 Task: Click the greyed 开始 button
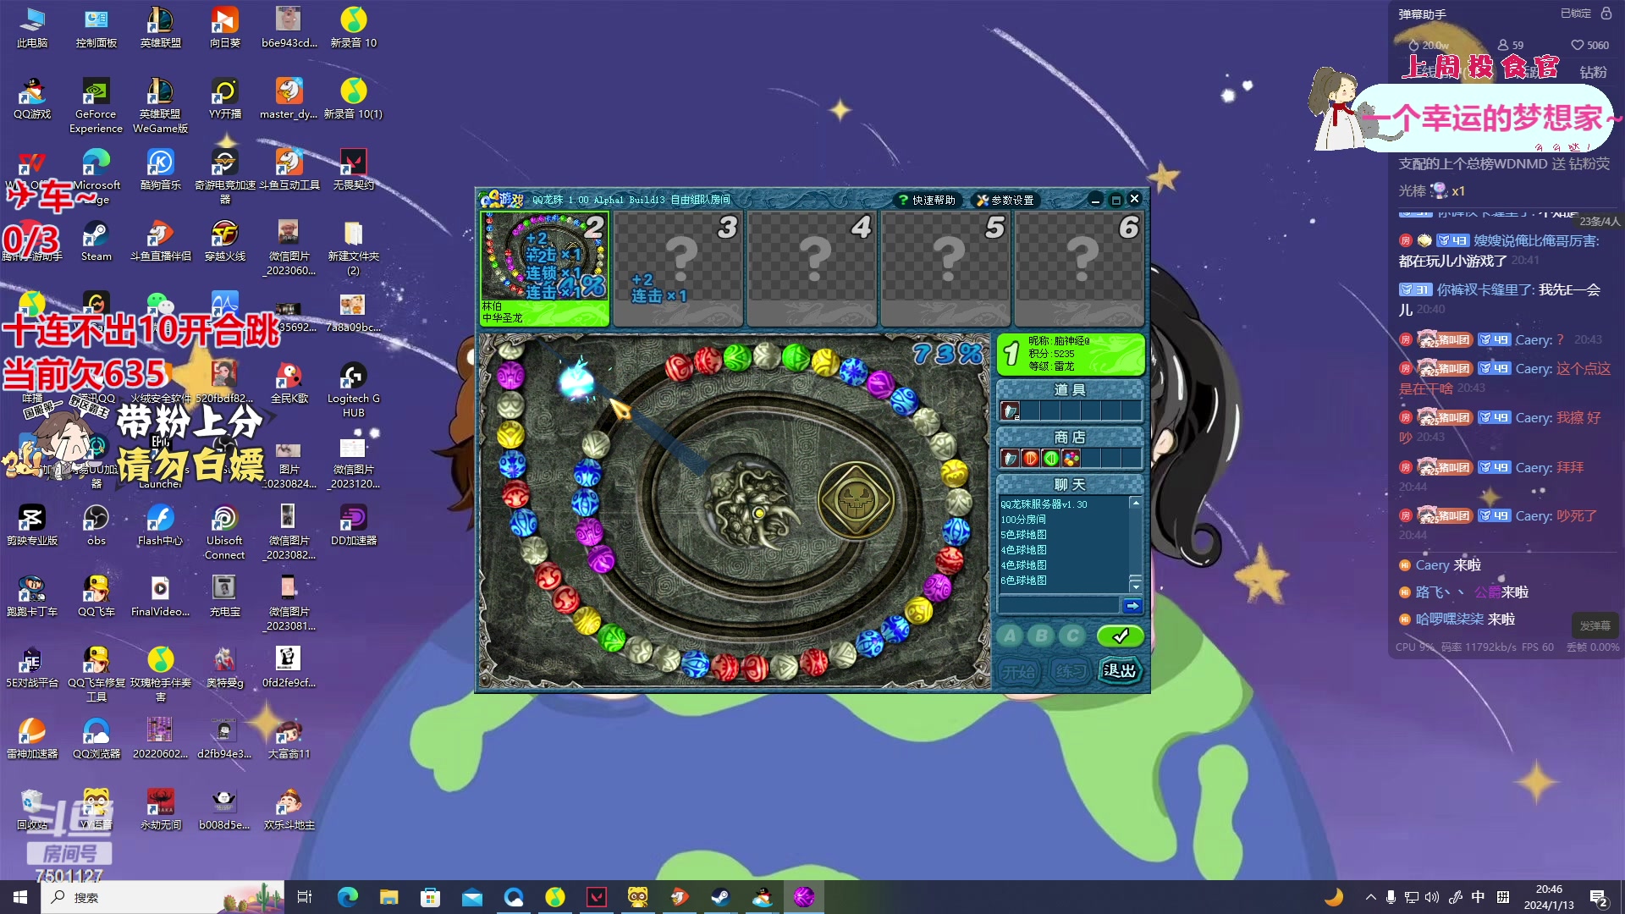[x=1019, y=672]
